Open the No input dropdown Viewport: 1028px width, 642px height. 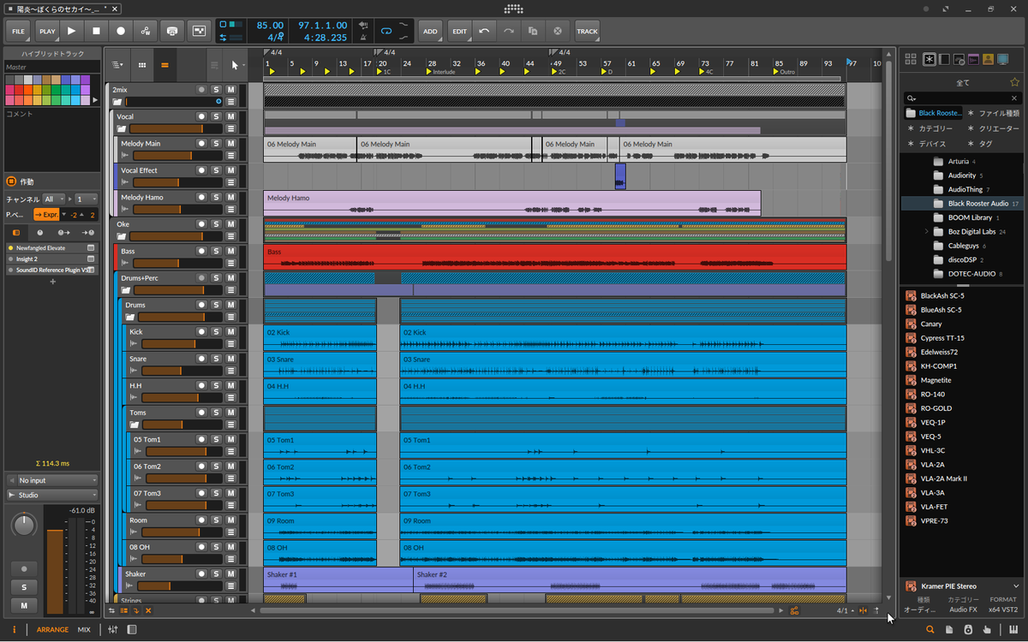(52, 480)
